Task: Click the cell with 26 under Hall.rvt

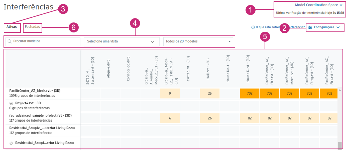Action: pyautogui.click(x=210, y=118)
